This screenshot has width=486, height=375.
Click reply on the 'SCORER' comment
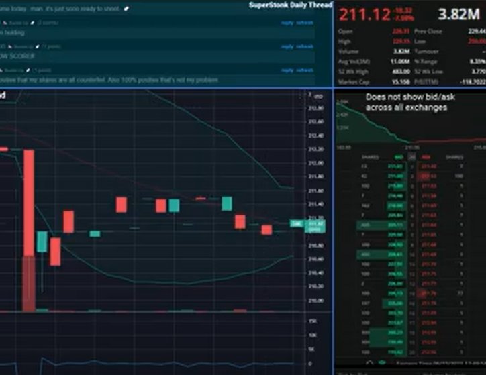[287, 46]
